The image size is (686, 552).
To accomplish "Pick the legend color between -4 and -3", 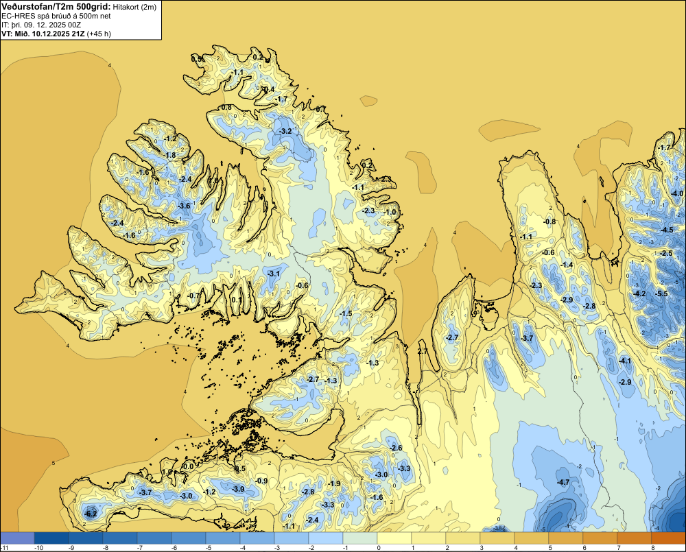I will coord(257,538).
